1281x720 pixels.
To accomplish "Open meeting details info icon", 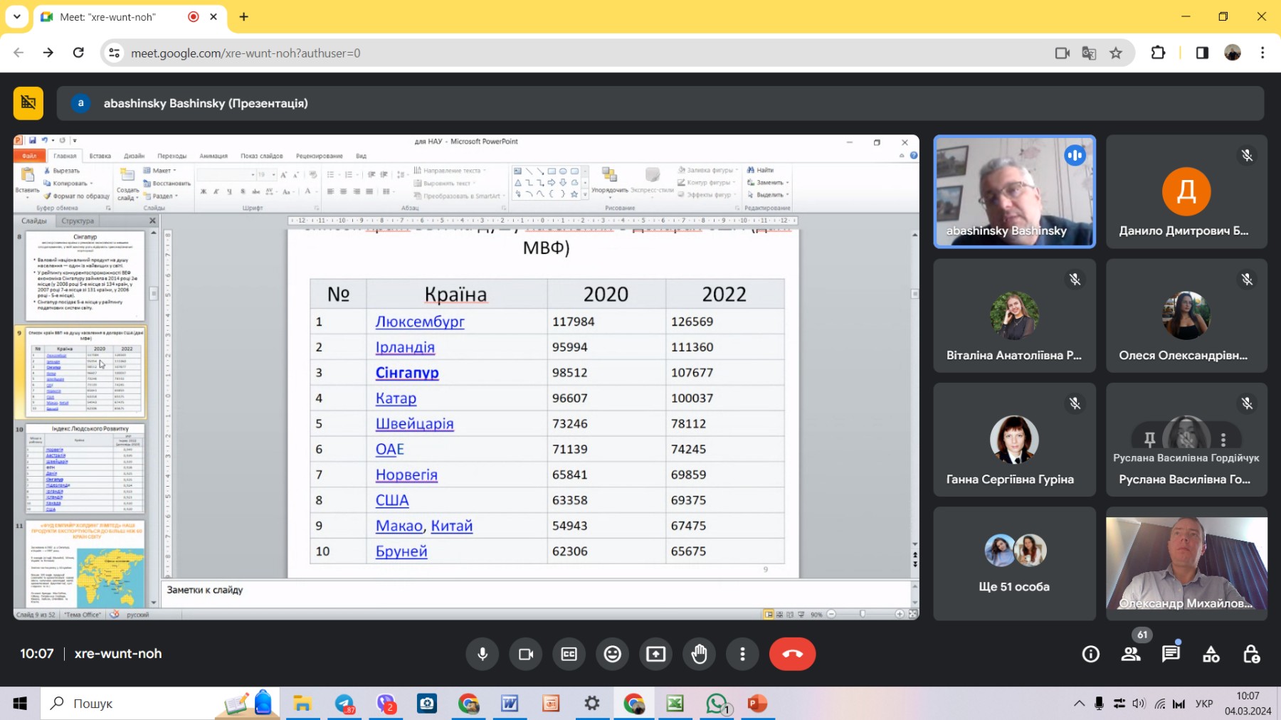I will (x=1090, y=654).
